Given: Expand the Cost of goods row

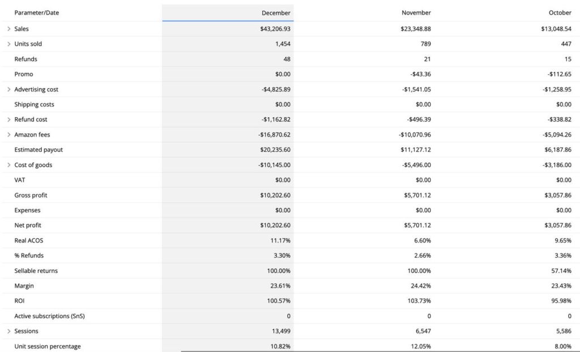Looking at the screenshot, I should click(8, 165).
